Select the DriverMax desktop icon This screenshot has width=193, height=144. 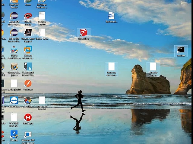pos(28,102)
